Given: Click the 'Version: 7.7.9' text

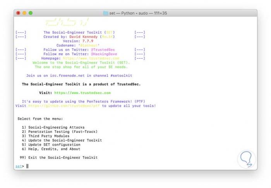Looking at the screenshot, I should tap(78, 41).
